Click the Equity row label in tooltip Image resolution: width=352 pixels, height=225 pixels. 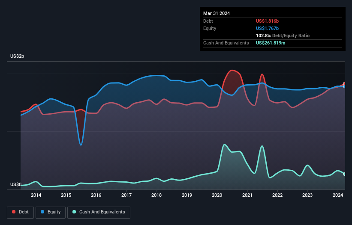pyautogui.click(x=210, y=28)
